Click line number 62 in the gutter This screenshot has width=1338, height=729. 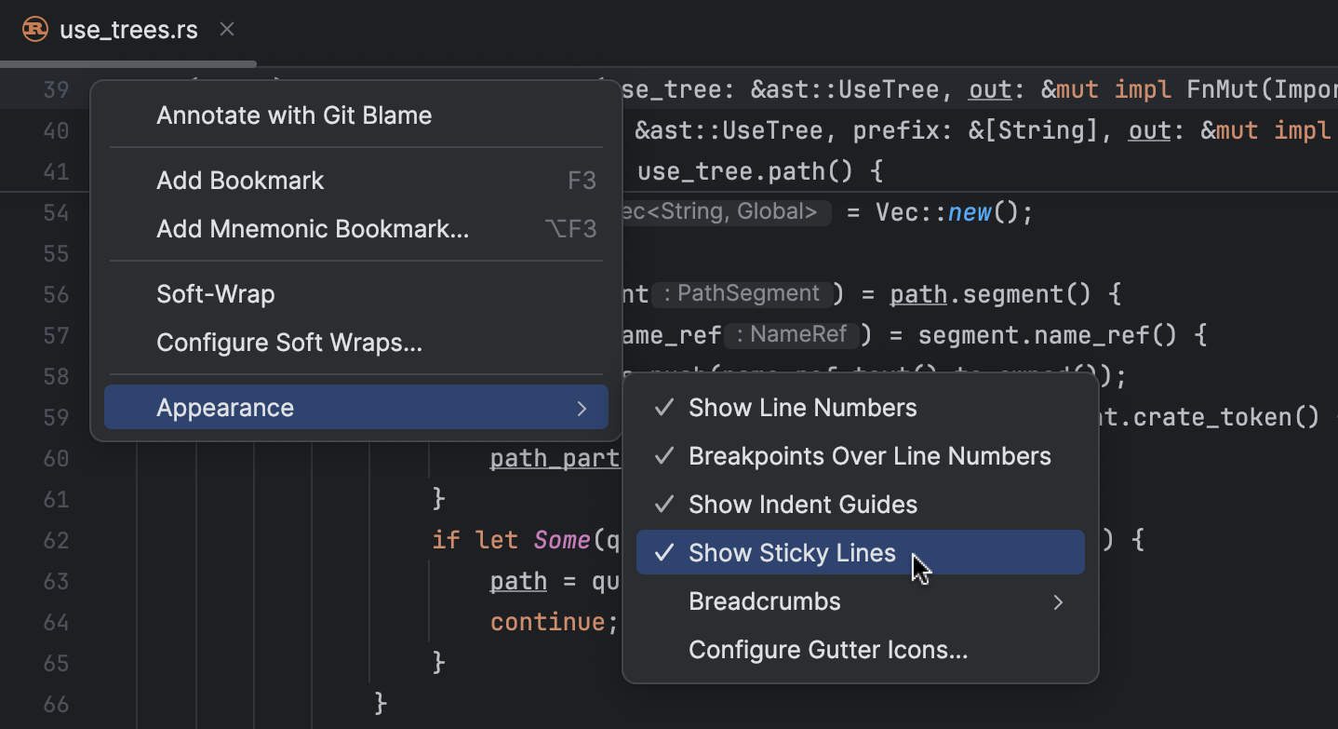coord(55,540)
